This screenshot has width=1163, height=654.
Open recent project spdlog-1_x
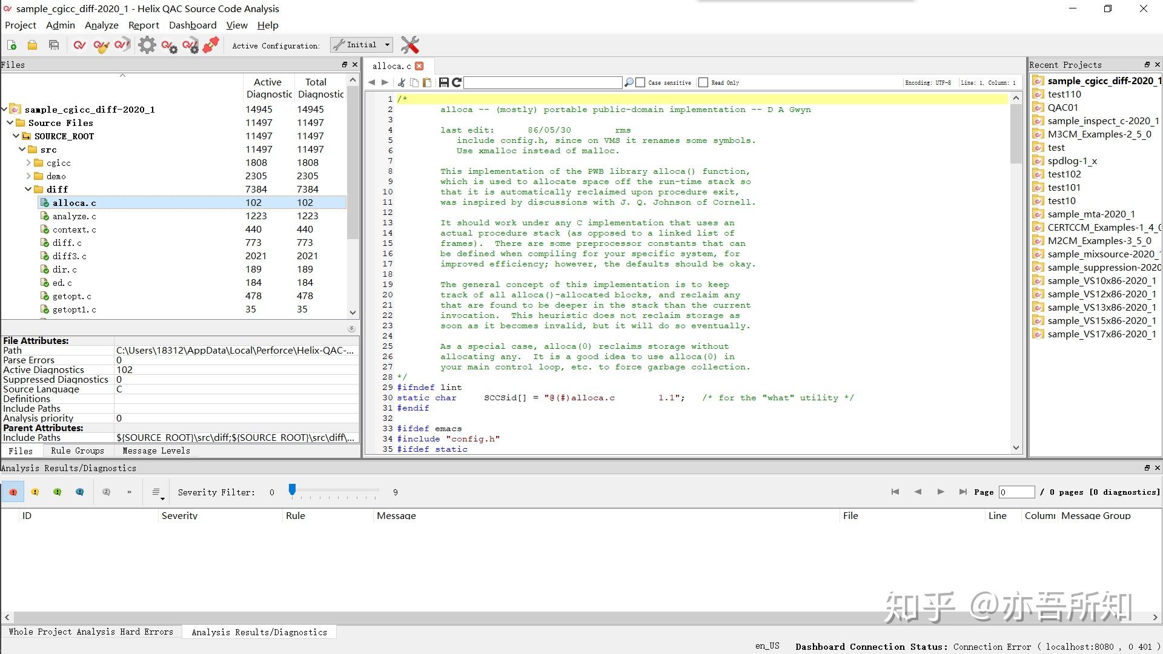1072,160
